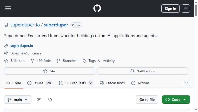This screenshot has width=198, height=112.
Task: Open Tags link in repository stats
Action: coord(89,61)
